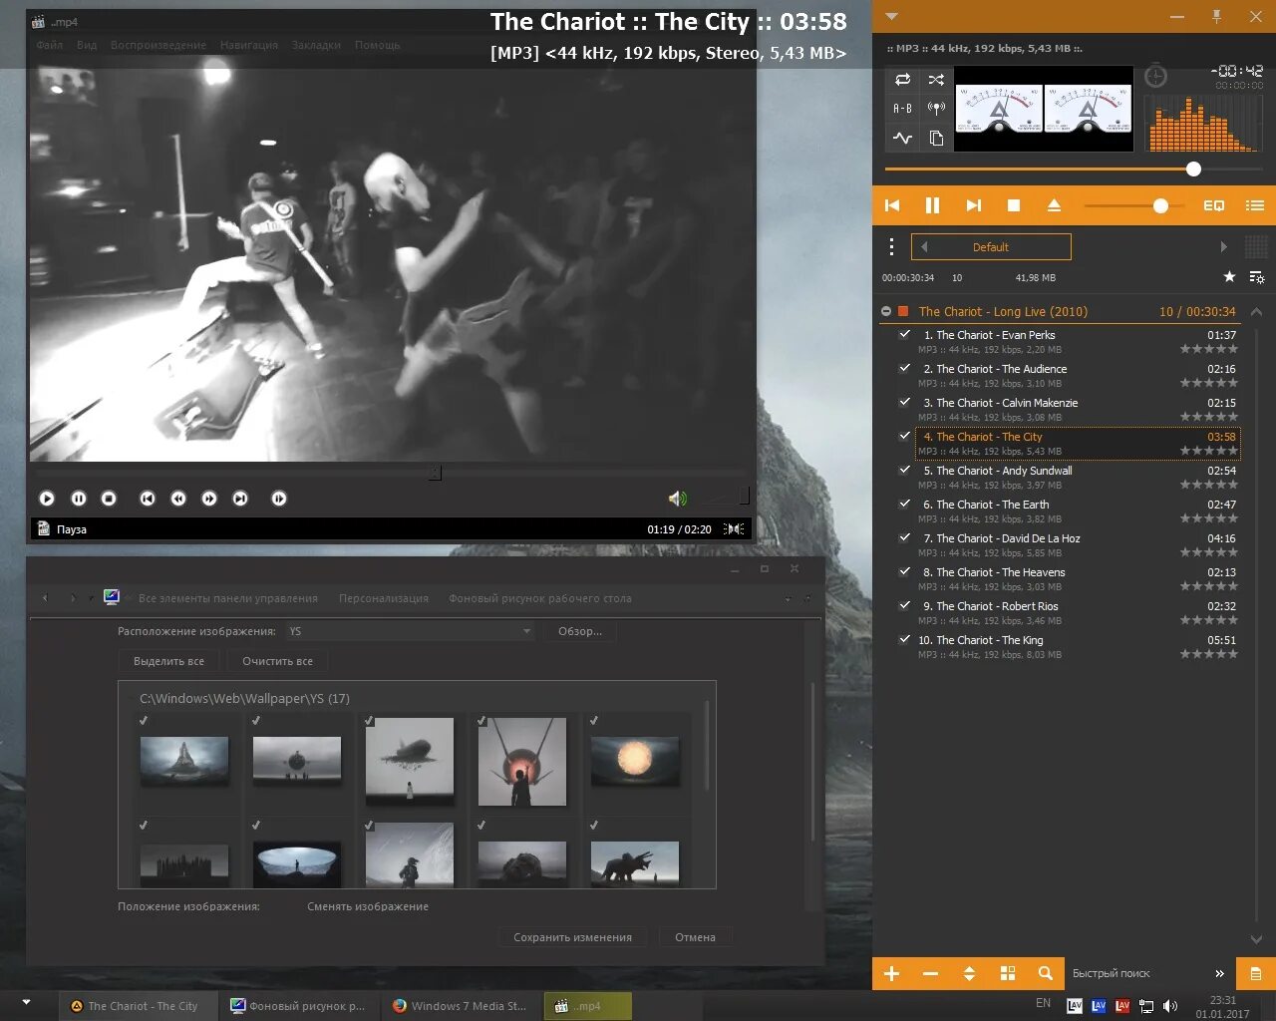Add files with the plus button
Image resolution: width=1276 pixels, height=1021 pixels.
tap(891, 973)
